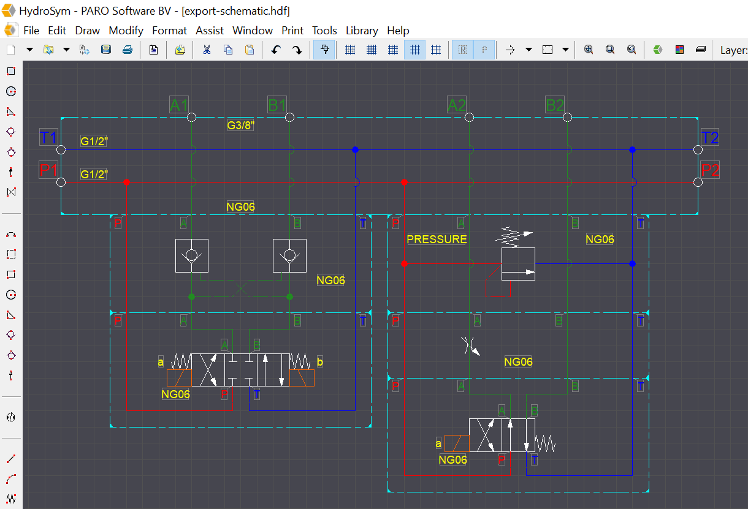This screenshot has height=509, width=748.
Task: Open the Library menu
Action: click(x=362, y=30)
